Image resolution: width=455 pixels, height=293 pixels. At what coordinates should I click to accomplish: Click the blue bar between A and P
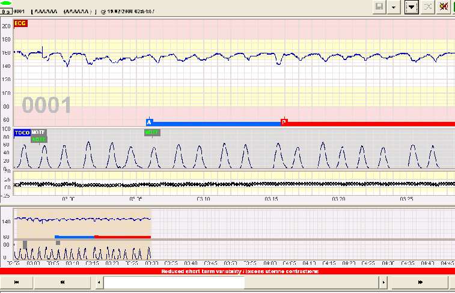217,124
